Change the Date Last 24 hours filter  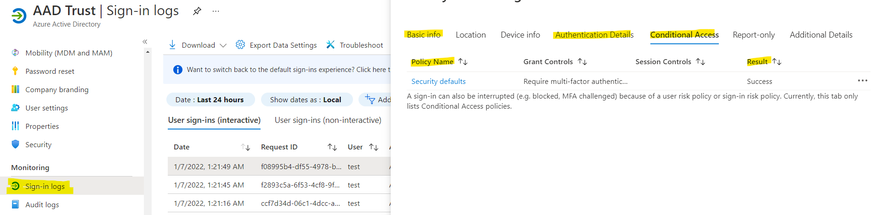point(210,99)
